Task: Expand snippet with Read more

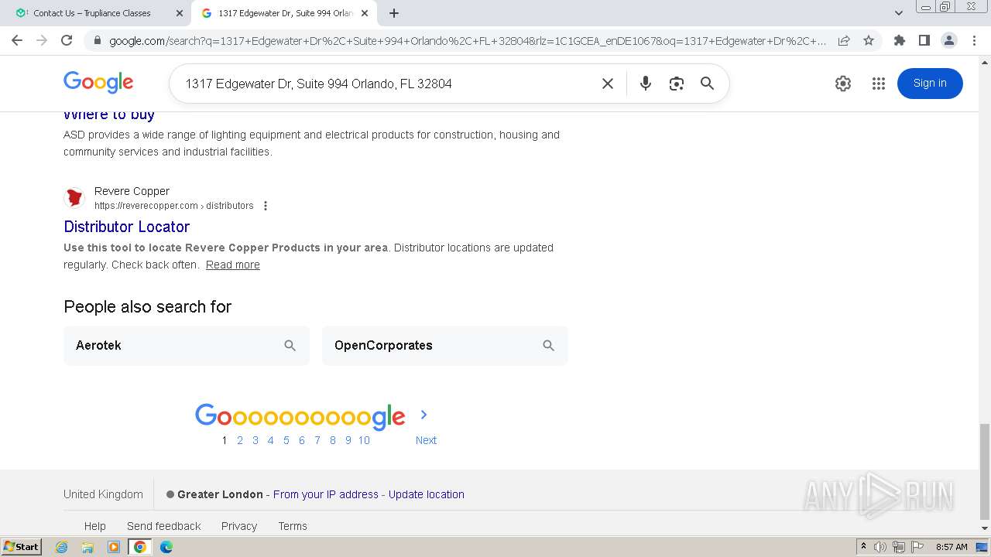Action: tap(233, 265)
